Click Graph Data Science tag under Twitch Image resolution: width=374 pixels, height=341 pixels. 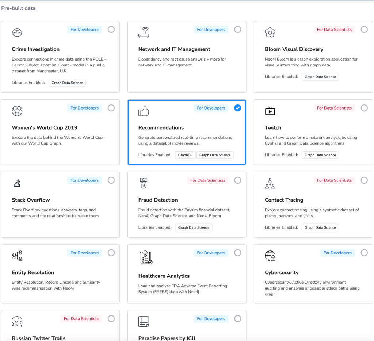tap(320, 155)
